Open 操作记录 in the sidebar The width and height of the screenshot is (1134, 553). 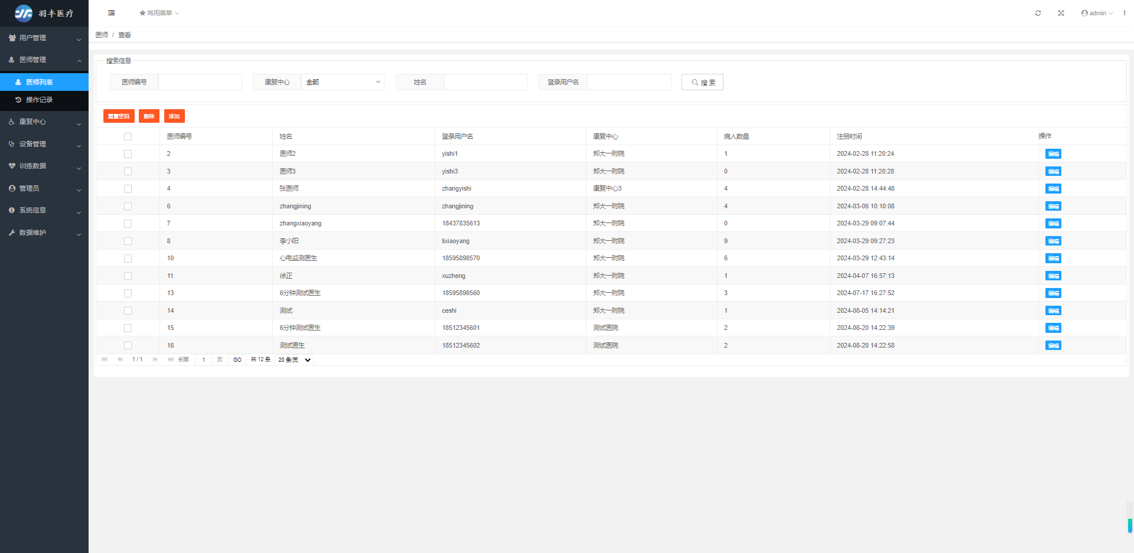(x=40, y=100)
